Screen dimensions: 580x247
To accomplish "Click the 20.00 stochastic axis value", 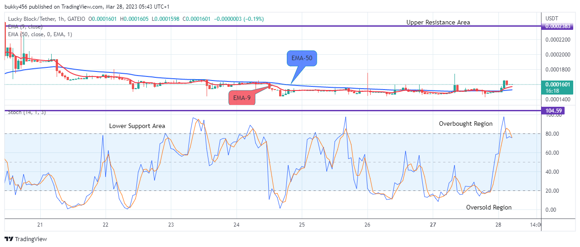I will pyautogui.click(x=553, y=191).
